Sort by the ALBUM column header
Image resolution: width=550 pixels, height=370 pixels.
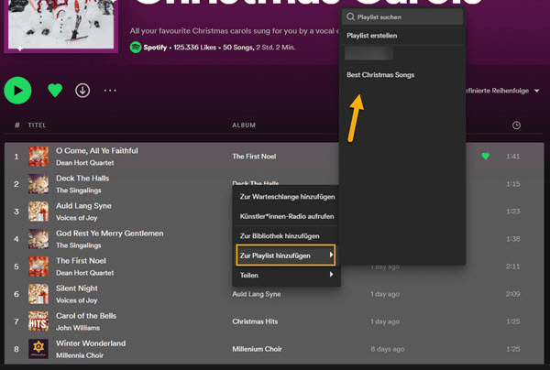tap(244, 125)
